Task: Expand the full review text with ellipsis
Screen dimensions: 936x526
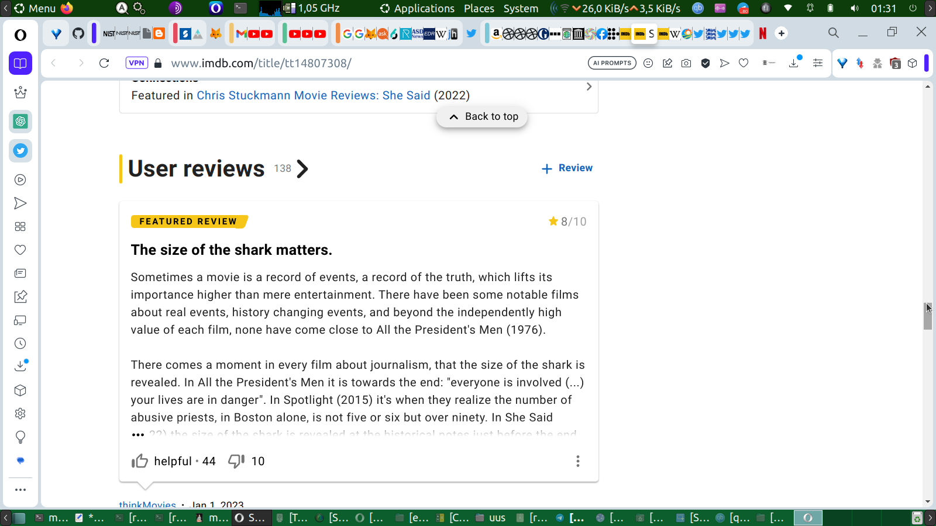Action: pyautogui.click(x=138, y=434)
